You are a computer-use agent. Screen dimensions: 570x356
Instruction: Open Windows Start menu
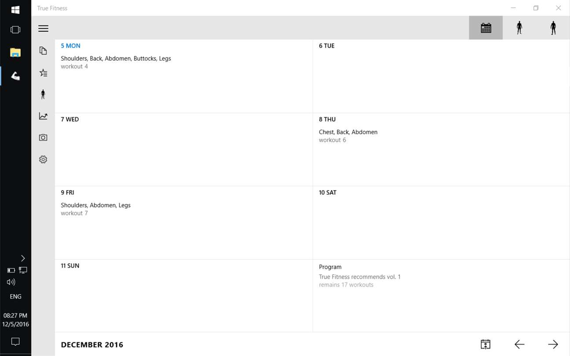[x=15, y=10]
